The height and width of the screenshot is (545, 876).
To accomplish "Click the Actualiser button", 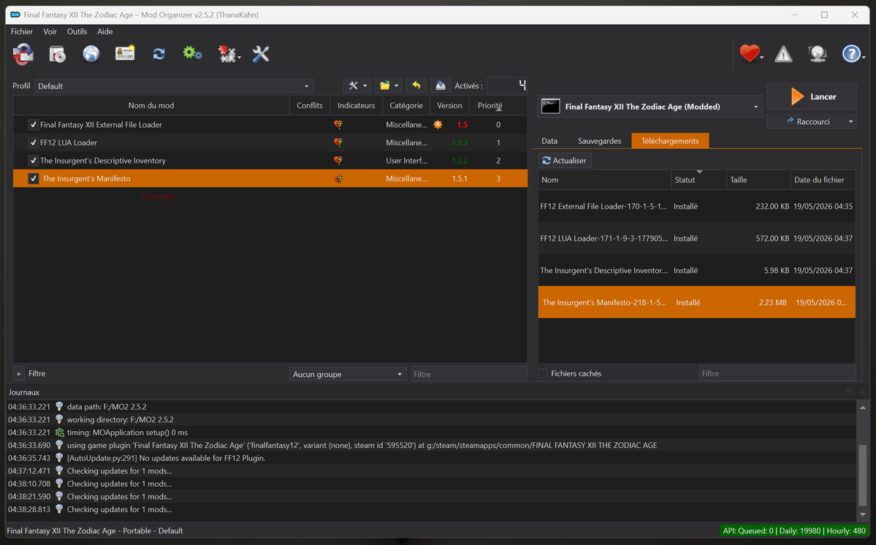I will pos(565,161).
